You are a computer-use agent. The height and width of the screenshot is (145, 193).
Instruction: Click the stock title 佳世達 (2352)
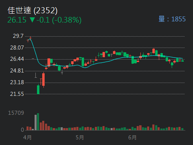click(33, 10)
